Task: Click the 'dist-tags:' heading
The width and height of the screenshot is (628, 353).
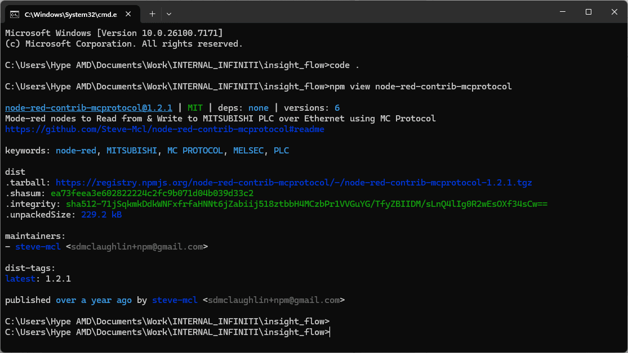Action: pos(30,268)
